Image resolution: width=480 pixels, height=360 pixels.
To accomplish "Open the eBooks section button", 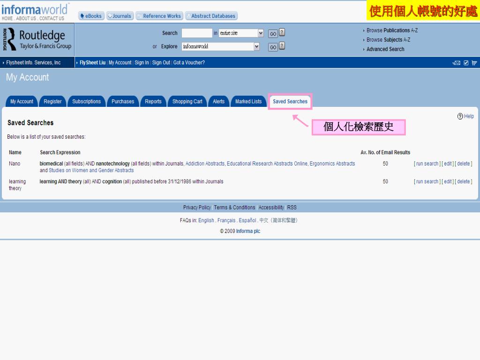I will [91, 16].
